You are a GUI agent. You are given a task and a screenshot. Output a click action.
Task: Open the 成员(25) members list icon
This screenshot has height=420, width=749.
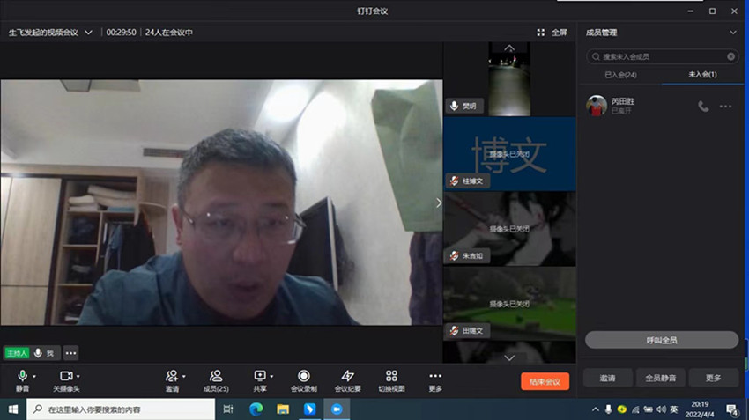(x=216, y=377)
